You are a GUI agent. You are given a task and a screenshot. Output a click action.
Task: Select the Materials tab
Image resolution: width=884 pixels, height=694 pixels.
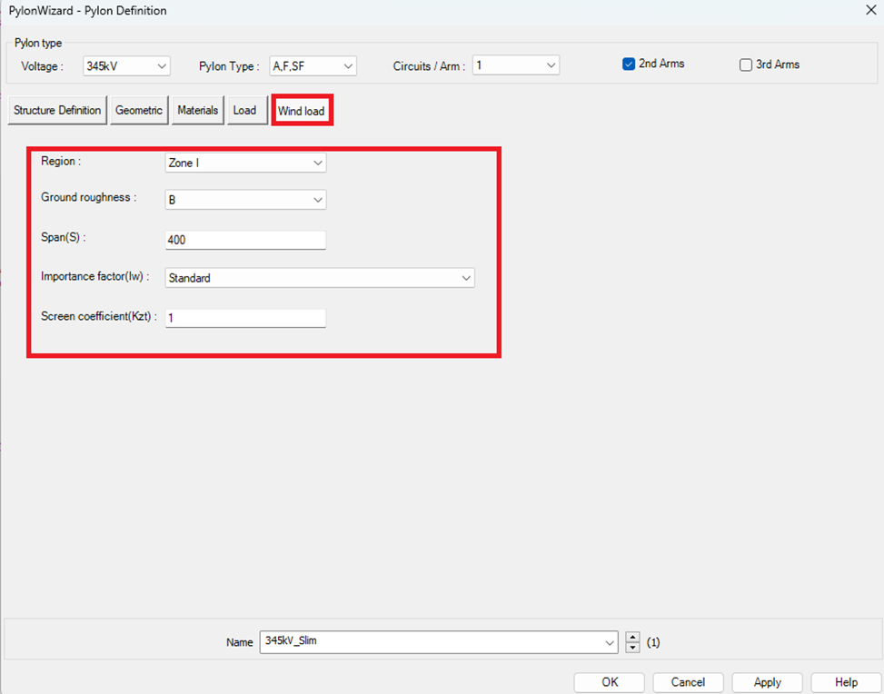click(x=198, y=110)
